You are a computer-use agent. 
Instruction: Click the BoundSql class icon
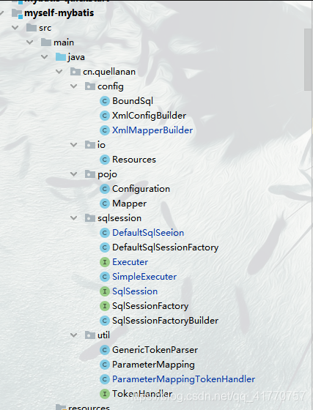click(x=105, y=101)
